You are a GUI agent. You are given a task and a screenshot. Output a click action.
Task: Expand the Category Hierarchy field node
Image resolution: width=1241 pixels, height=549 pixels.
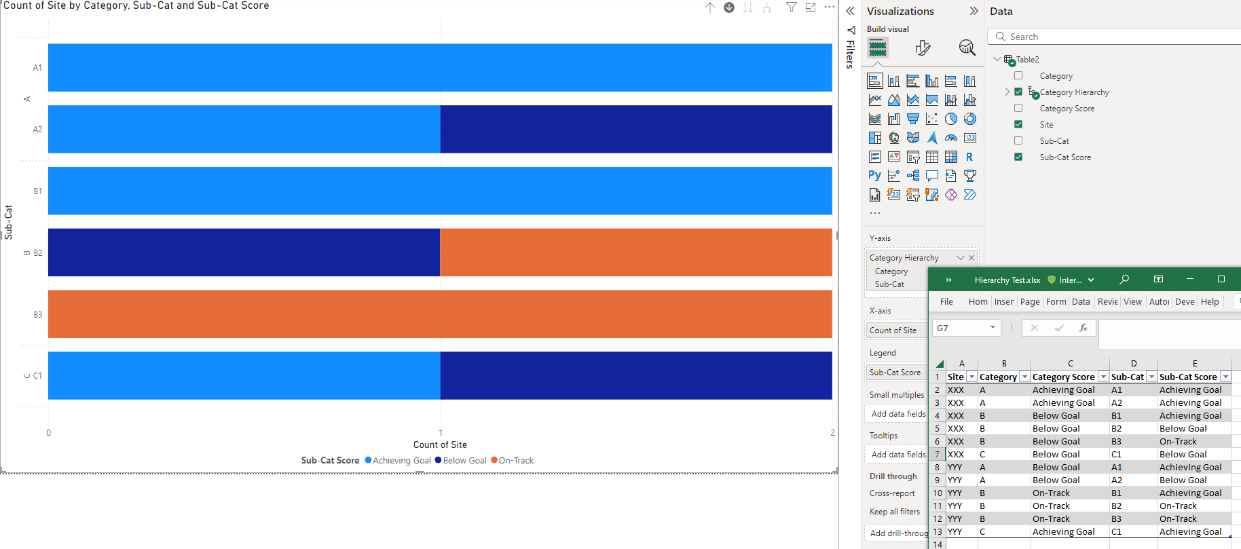click(x=1007, y=92)
